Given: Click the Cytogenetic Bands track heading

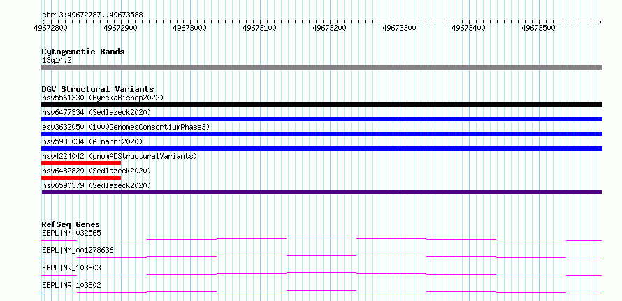Looking at the screenshot, I should tap(83, 52).
